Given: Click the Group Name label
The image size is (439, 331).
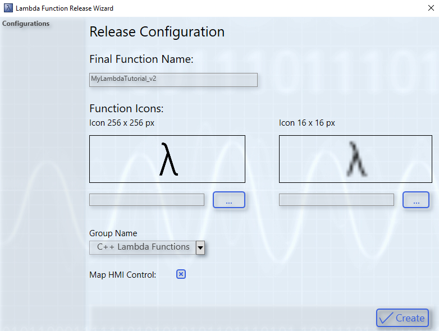Looking at the screenshot, I should click(x=113, y=233).
